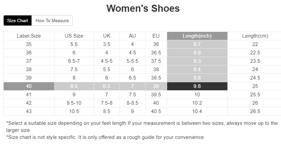Image resolution: width=281 pixels, height=150 pixels.
Task: Select the EU column header
Action: (x=156, y=36)
